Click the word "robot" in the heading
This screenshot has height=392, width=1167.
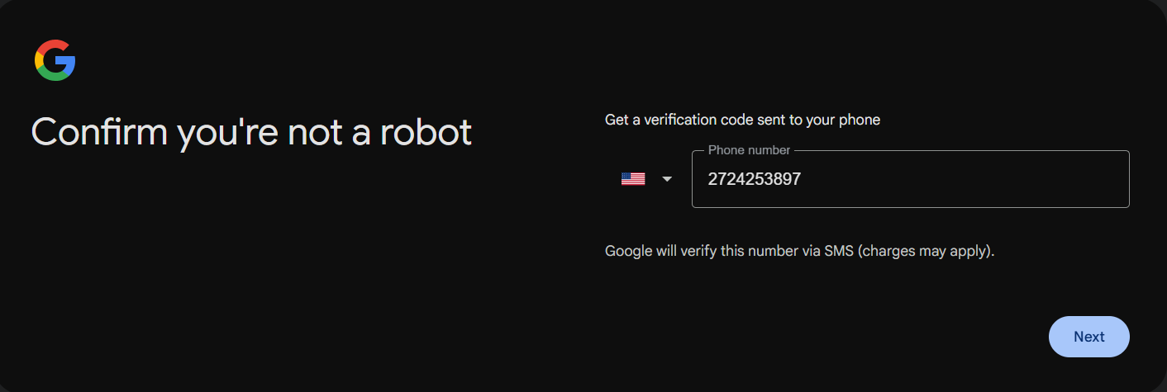point(426,132)
